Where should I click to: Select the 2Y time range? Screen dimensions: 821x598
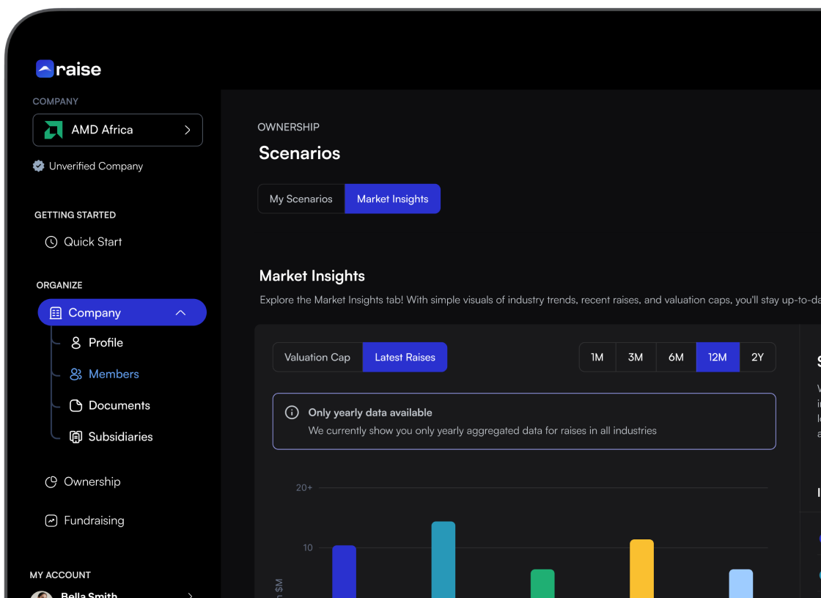point(758,357)
